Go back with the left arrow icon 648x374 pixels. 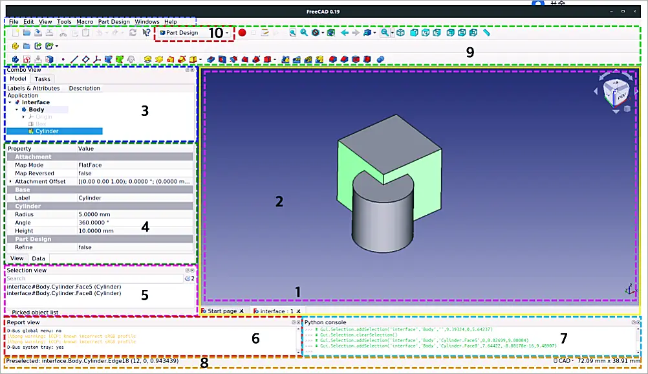point(344,33)
